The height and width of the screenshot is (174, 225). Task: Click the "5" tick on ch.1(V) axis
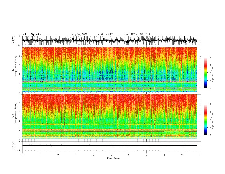click(20, 36)
